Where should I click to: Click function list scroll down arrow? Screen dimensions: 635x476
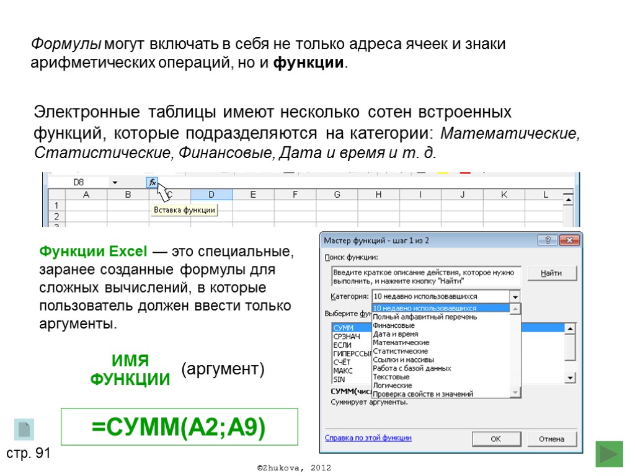point(571,378)
